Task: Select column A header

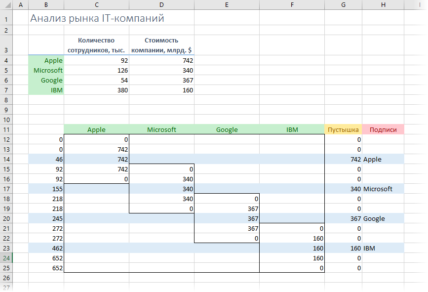Action: [20, 4]
